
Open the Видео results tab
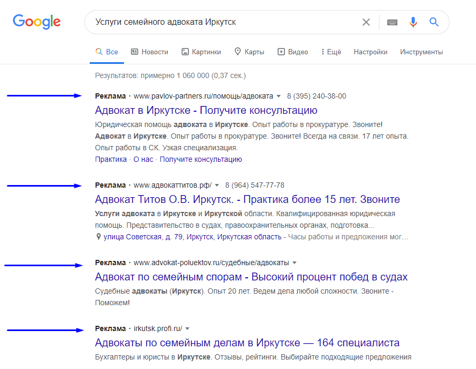point(293,52)
